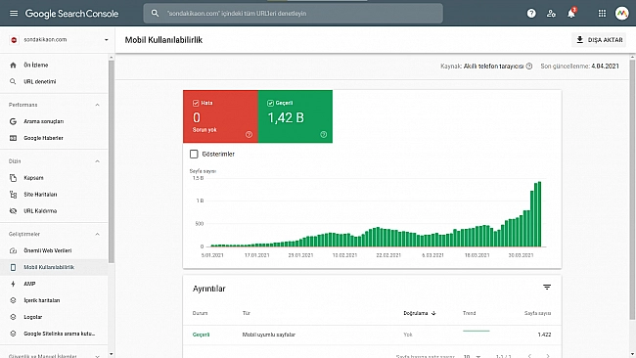
Task: Click the URL denetimi magnifier icon
Action: [13, 81]
